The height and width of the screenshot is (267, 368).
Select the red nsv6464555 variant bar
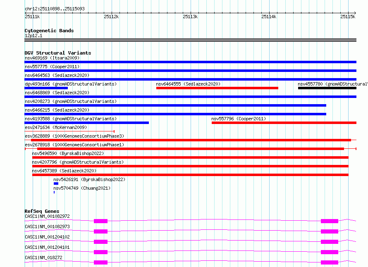coord(217,88)
